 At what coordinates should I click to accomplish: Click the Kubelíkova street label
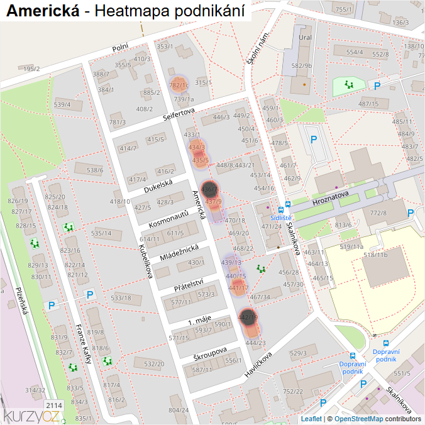click(146, 262)
